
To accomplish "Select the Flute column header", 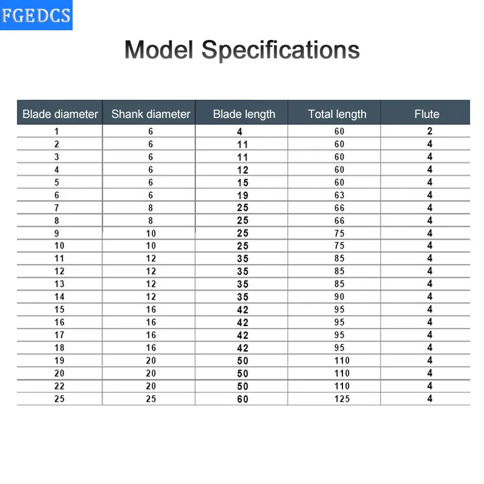I will click(427, 114).
